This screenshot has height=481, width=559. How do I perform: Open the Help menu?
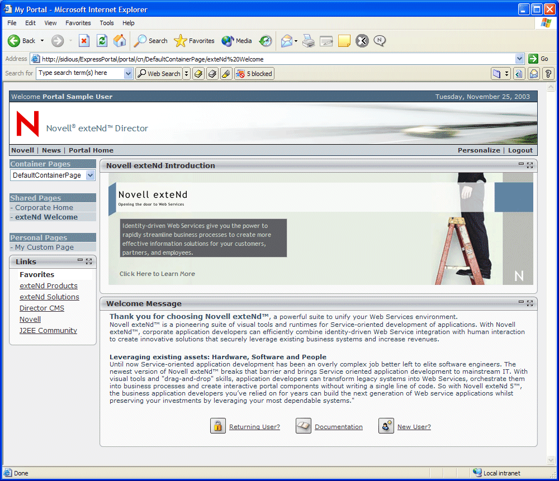tap(129, 23)
